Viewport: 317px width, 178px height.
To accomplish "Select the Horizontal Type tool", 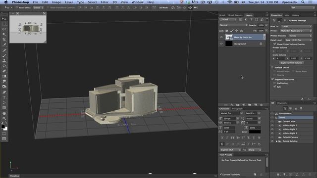I will (x=4, y=97).
